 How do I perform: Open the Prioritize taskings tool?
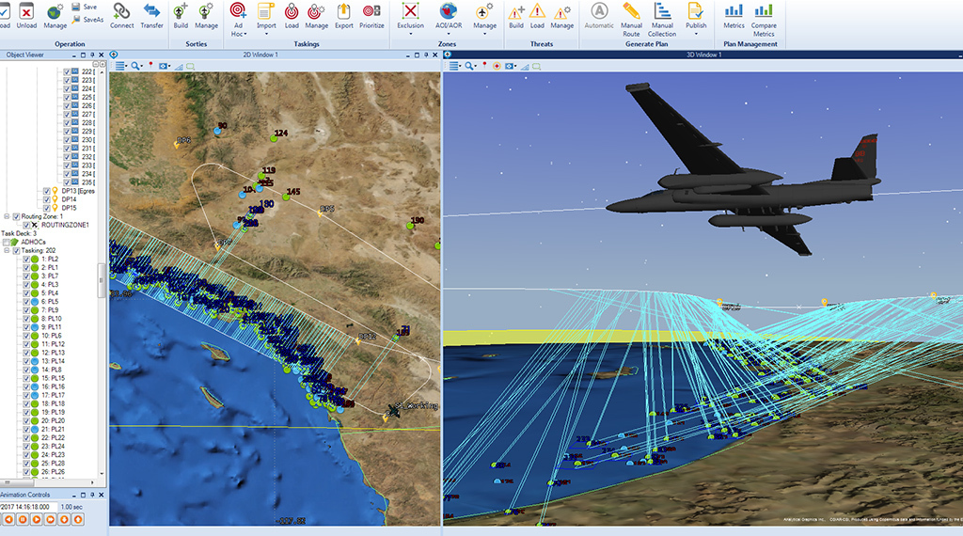[x=371, y=15]
